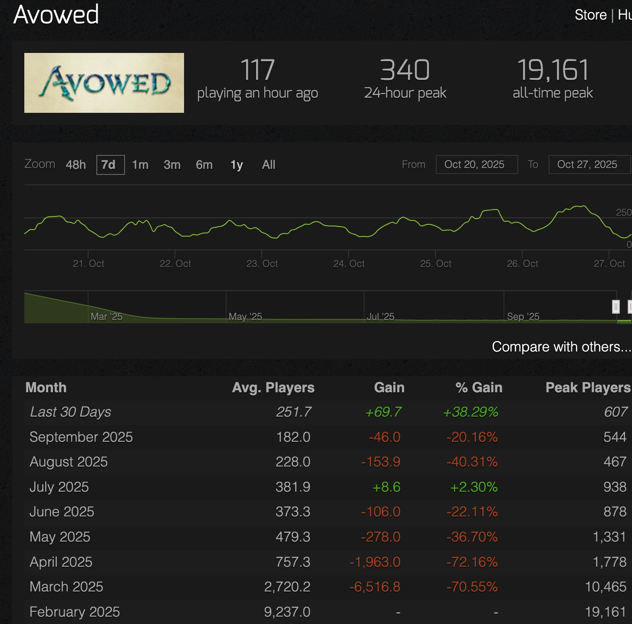Screen dimensions: 632x624
Task: Select the 7d zoom range
Action: pyautogui.click(x=110, y=165)
